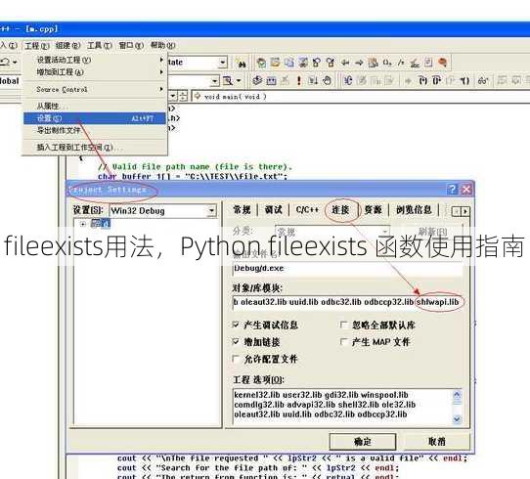Toggle breakpoint using the hand icon

tap(327, 80)
